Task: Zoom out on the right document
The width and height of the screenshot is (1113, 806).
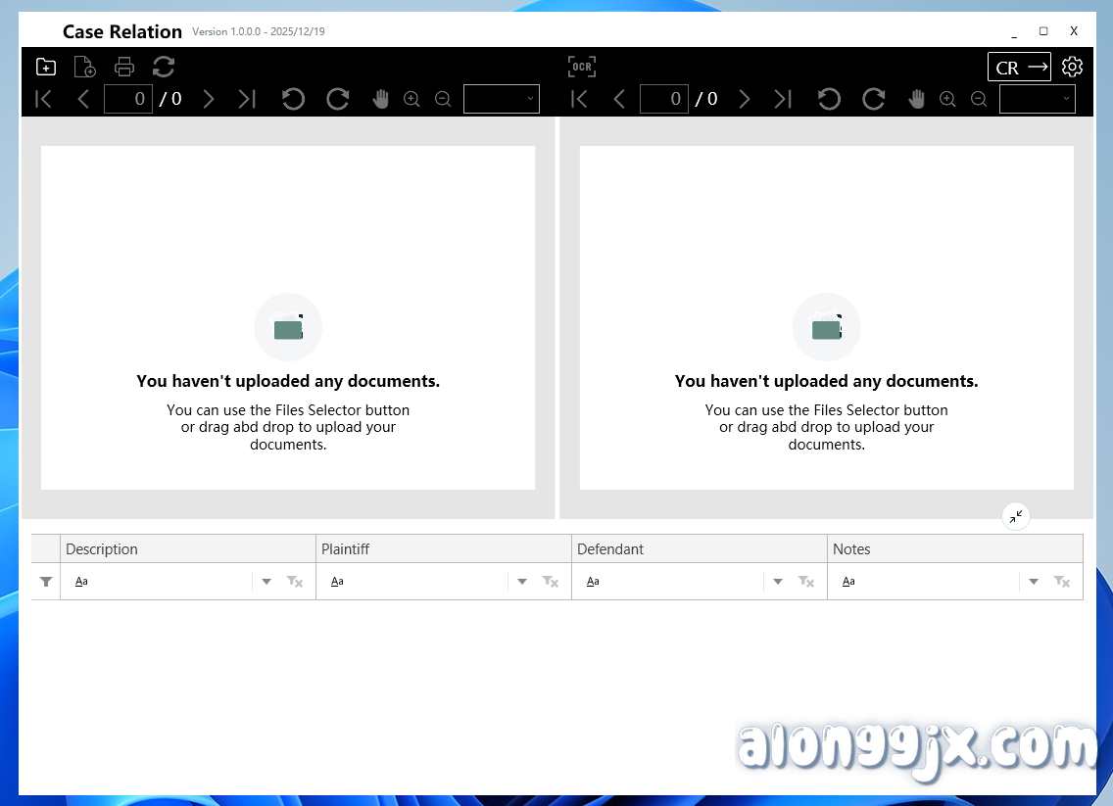Action: [979, 99]
